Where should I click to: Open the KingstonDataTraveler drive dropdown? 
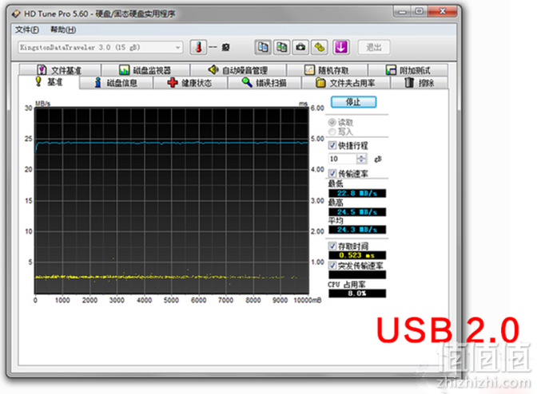(x=101, y=48)
